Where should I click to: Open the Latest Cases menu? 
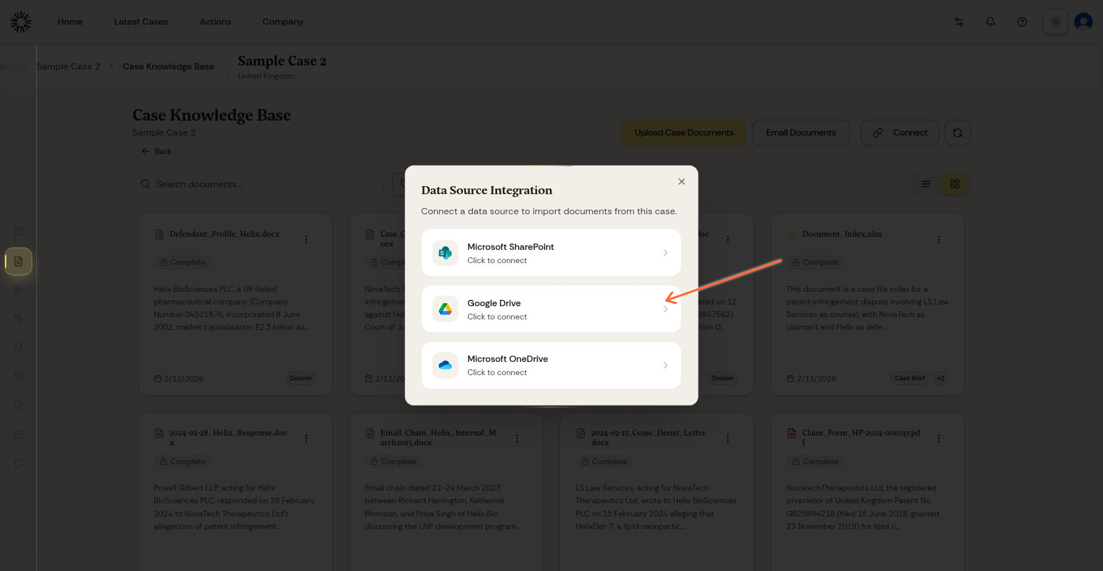click(x=141, y=21)
